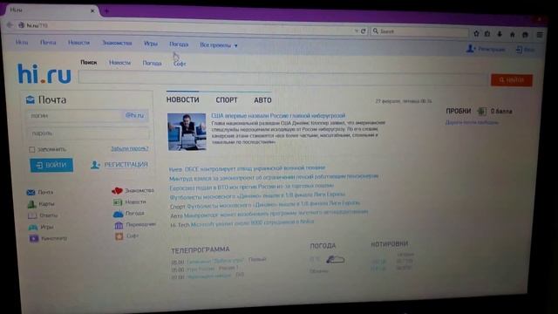This screenshot has width=558, height=314.
Task: Open the browser hamburger menu
Action: [540, 35]
